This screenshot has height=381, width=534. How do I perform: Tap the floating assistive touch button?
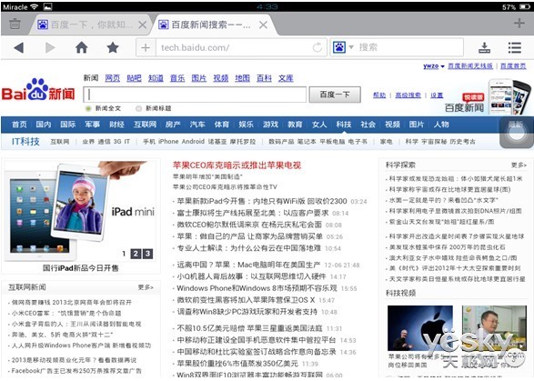[517, 133]
